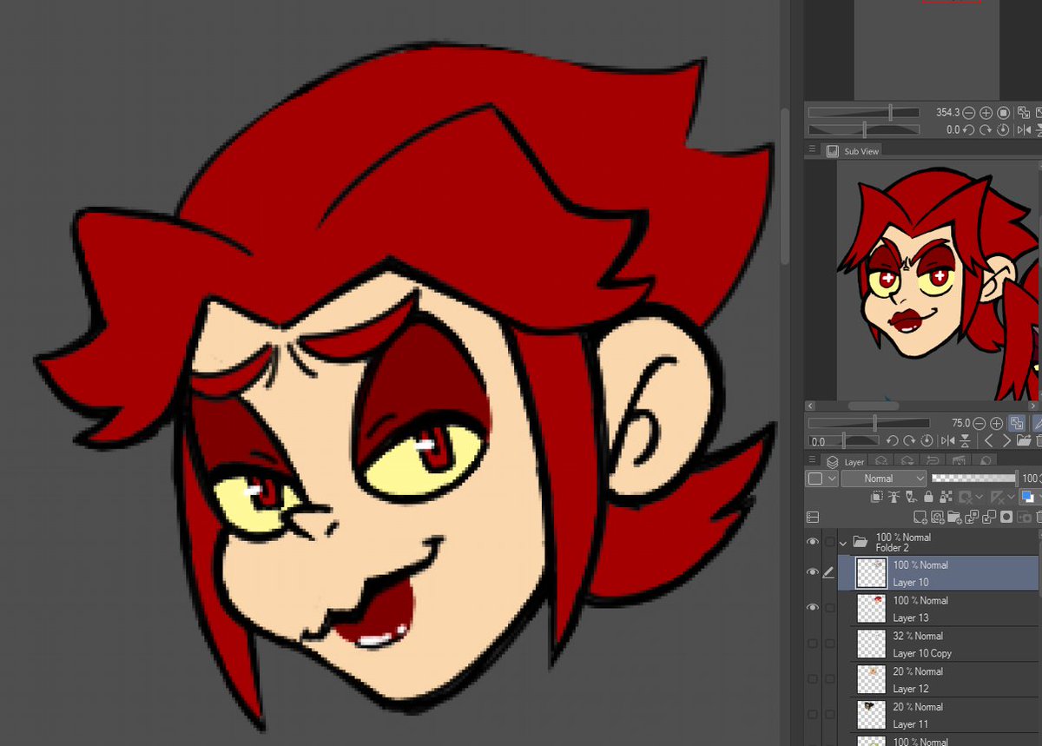
Task: Show next image in Sub View
Action: (x=1006, y=441)
